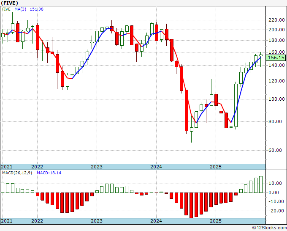Image resolution: width=287 pixels, height=231 pixels.
Task: Click the (FIVE) chart title
Action: click(x=10, y=3)
